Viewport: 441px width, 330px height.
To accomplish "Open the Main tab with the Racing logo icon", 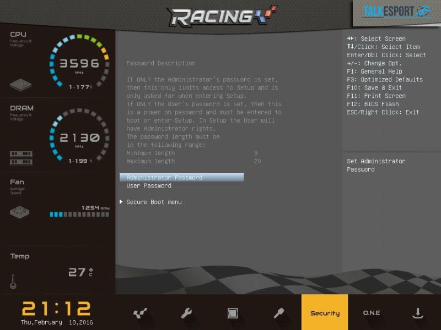I will point(140,313).
